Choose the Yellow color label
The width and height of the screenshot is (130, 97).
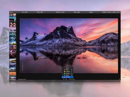coord(68,72)
